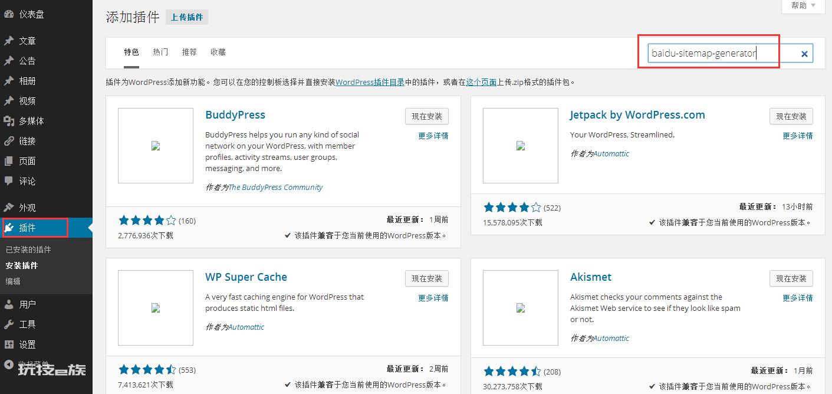The image size is (832, 394).
Task: Click the plug icon next to 插件
Action: click(x=9, y=228)
